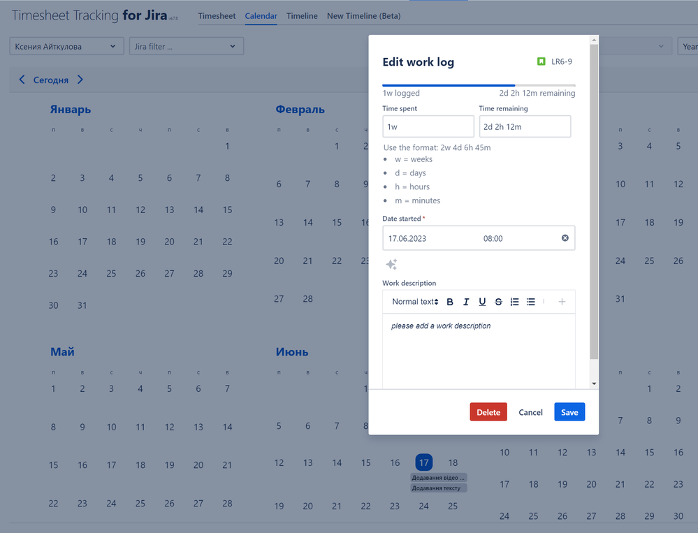Image resolution: width=698 pixels, height=533 pixels.
Task: Select February 28 in the calendar
Action: pos(308,299)
